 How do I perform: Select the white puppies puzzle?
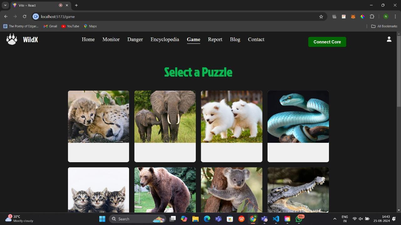pyautogui.click(x=232, y=126)
